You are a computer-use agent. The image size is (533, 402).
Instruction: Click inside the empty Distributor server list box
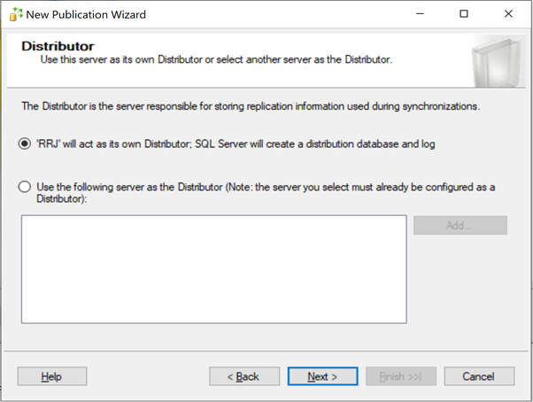pyautogui.click(x=213, y=269)
